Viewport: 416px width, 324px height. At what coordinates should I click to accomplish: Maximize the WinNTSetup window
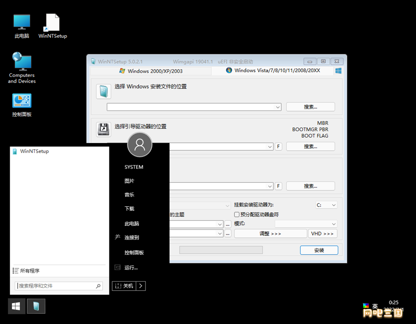pyautogui.click(x=323, y=61)
